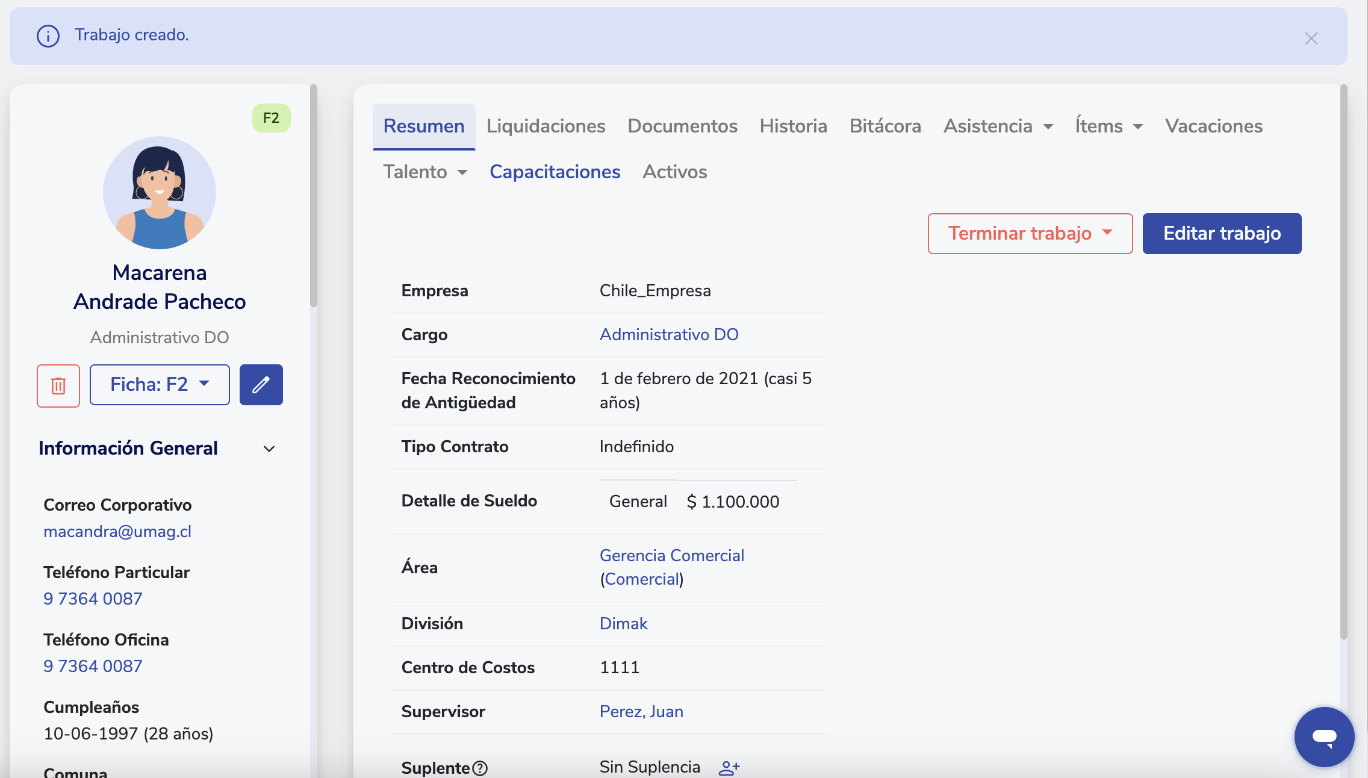Click the Suplente help question-mark icon
1368x778 pixels.
pyautogui.click(x=480, y=768)
